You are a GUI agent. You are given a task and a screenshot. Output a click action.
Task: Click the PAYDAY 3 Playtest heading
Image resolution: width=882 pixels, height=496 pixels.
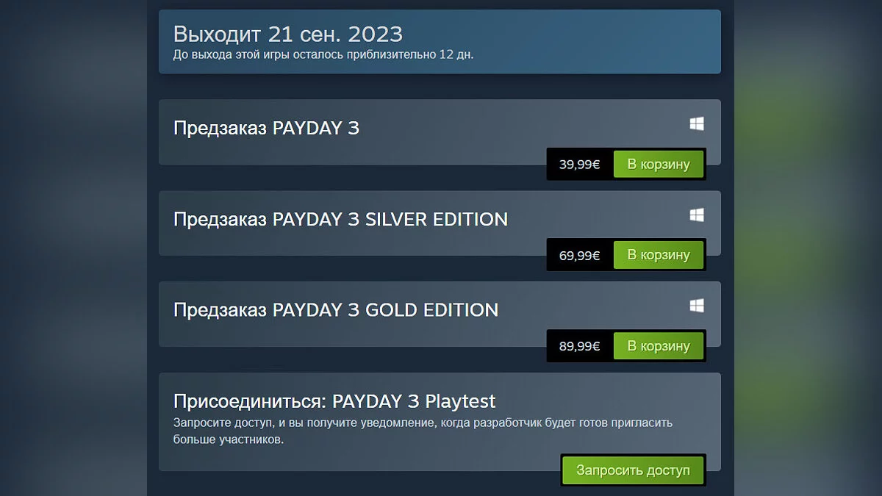point(334,401)
